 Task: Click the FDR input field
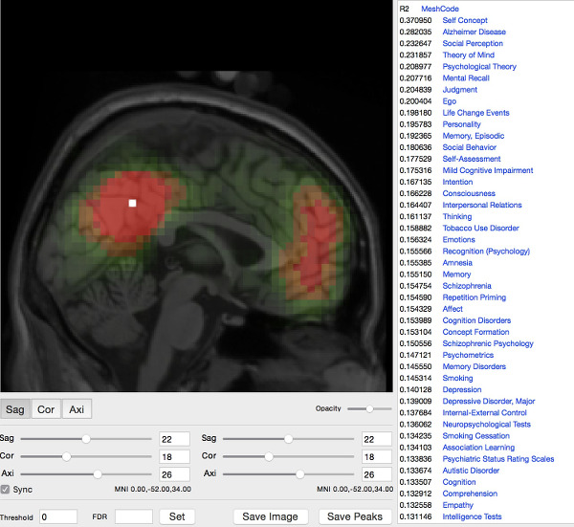[133, 516]
